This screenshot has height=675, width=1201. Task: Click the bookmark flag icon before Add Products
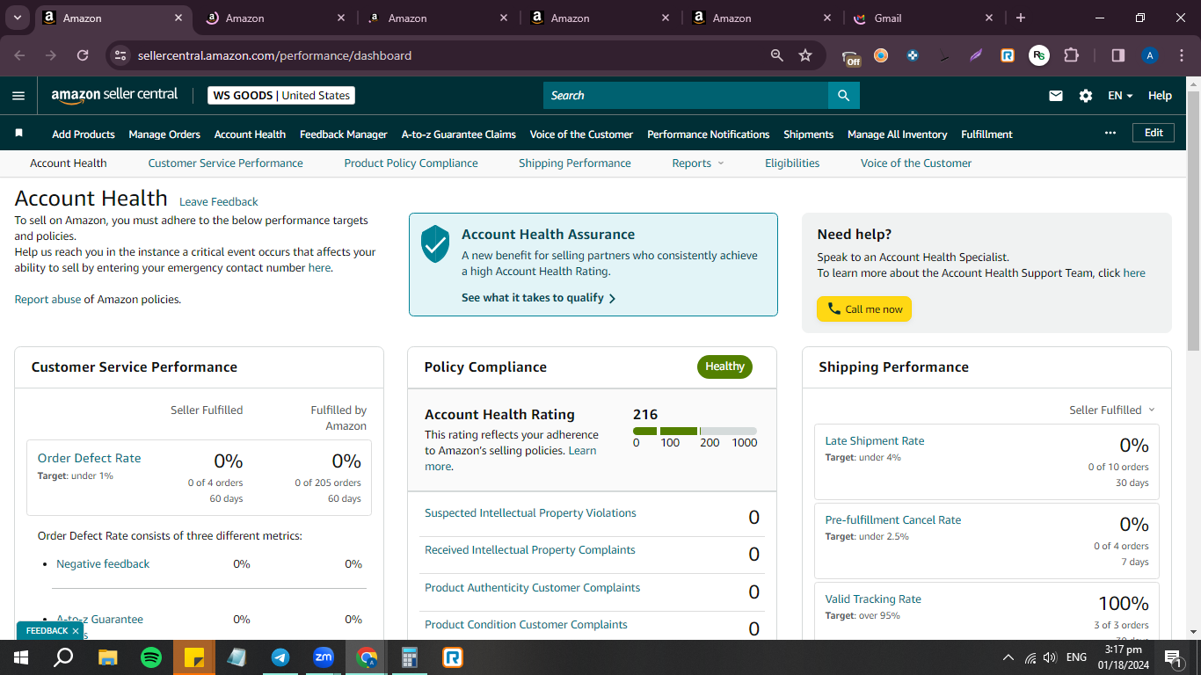pos(18,134)
